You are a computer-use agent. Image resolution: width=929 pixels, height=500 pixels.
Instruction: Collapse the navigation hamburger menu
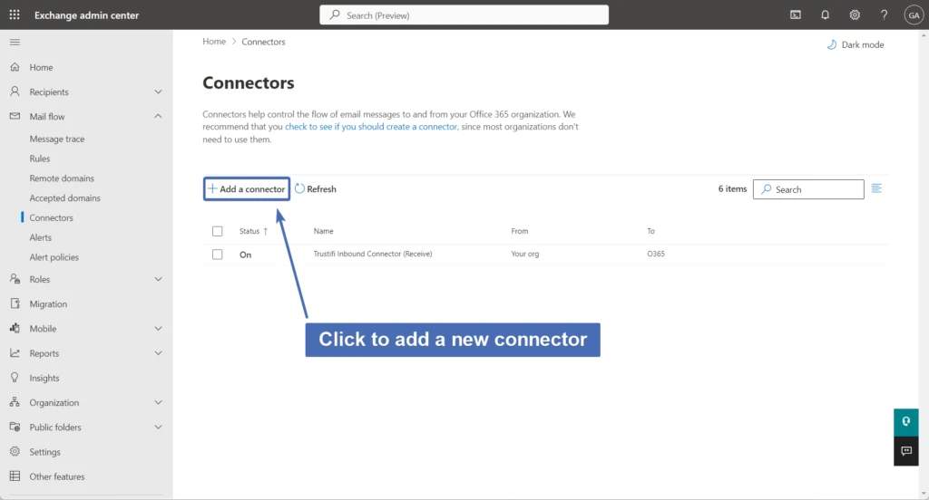(x=15, y=43)
